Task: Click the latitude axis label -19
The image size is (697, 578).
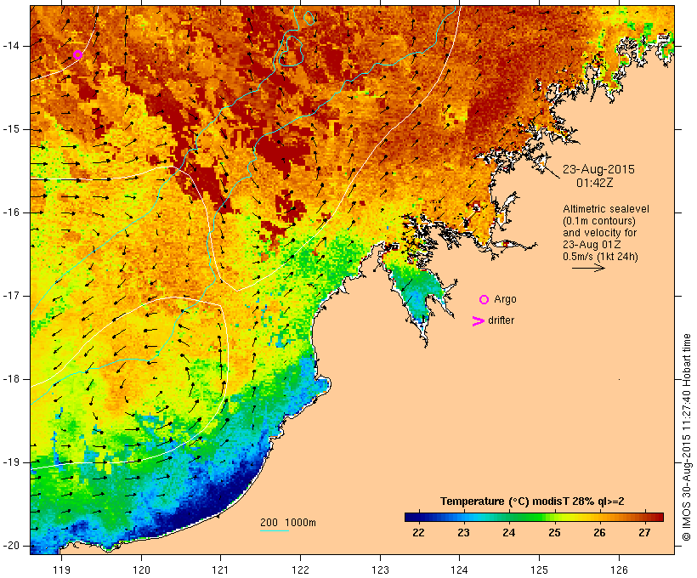Action: tap(11, 462)
